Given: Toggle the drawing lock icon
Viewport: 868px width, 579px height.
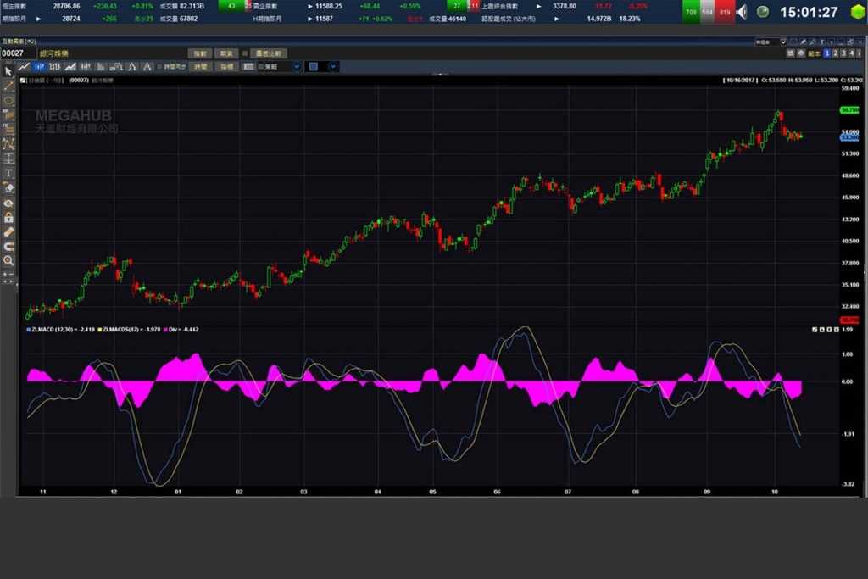Looking at the screenshot, I should pyautogui.click(x=8, y=218).
